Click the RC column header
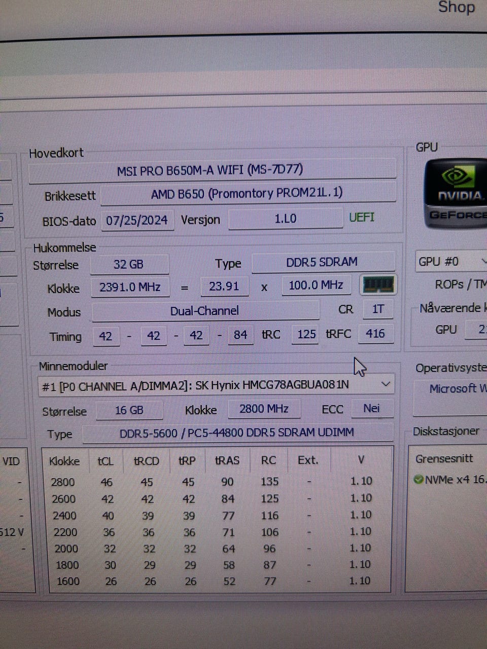The width and height of the screenshot is (487, 649). click(x=268, y=460)
